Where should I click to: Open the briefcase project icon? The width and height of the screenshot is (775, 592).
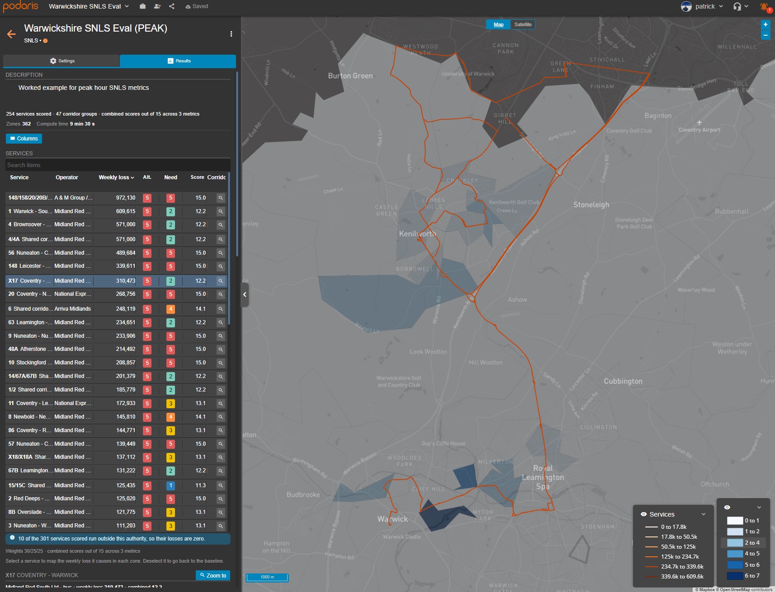[142, 6]
